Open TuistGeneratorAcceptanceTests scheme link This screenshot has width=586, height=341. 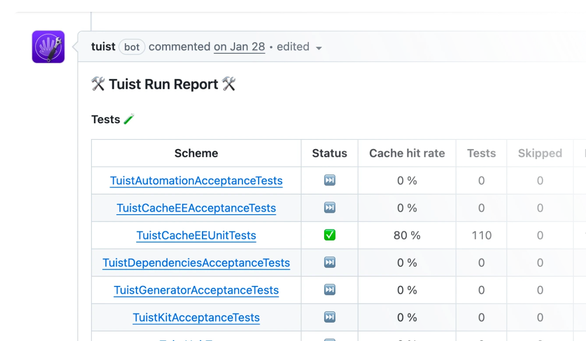pos(196,290)
